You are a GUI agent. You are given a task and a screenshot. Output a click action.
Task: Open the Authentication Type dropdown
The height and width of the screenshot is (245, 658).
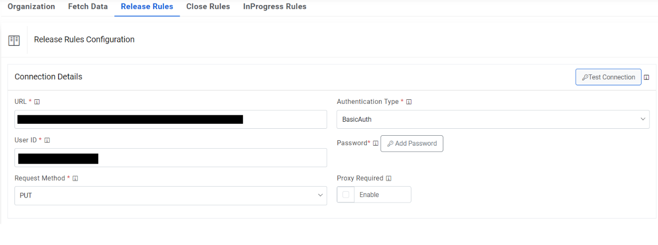tap(493, 120)
